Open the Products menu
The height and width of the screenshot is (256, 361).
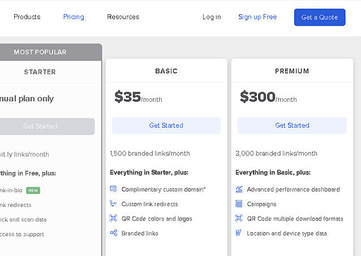[27, 17]
